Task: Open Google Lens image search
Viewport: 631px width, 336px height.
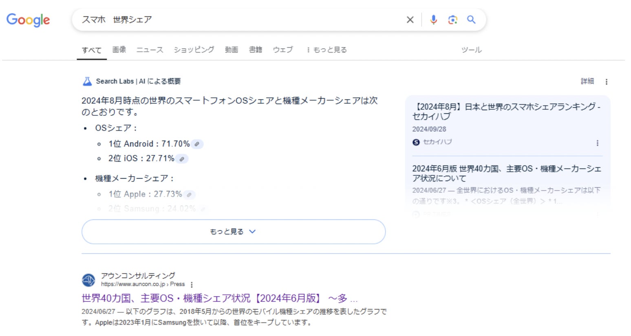Action: coord(452,20)
